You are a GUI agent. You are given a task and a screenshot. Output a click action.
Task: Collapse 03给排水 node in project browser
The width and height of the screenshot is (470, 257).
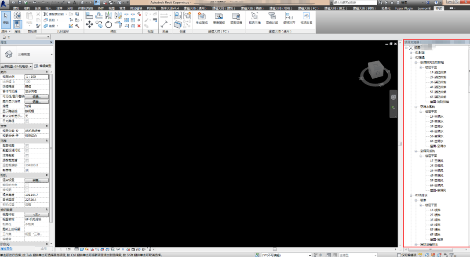pyautogui.click(x=411, y=195)
